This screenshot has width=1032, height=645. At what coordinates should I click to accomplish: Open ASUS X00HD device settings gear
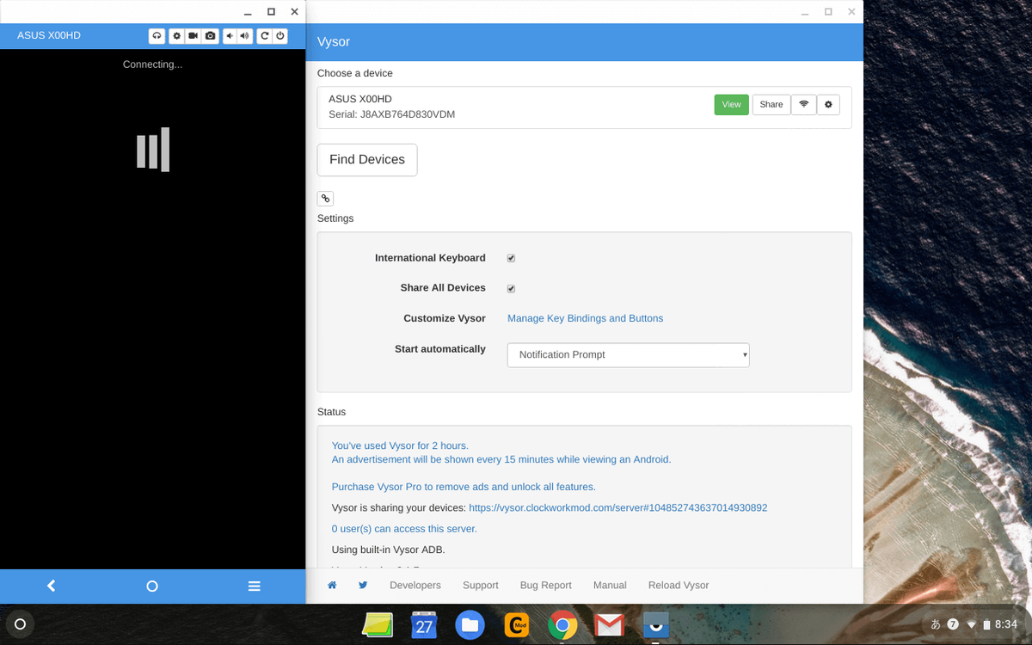pos(828,104)
